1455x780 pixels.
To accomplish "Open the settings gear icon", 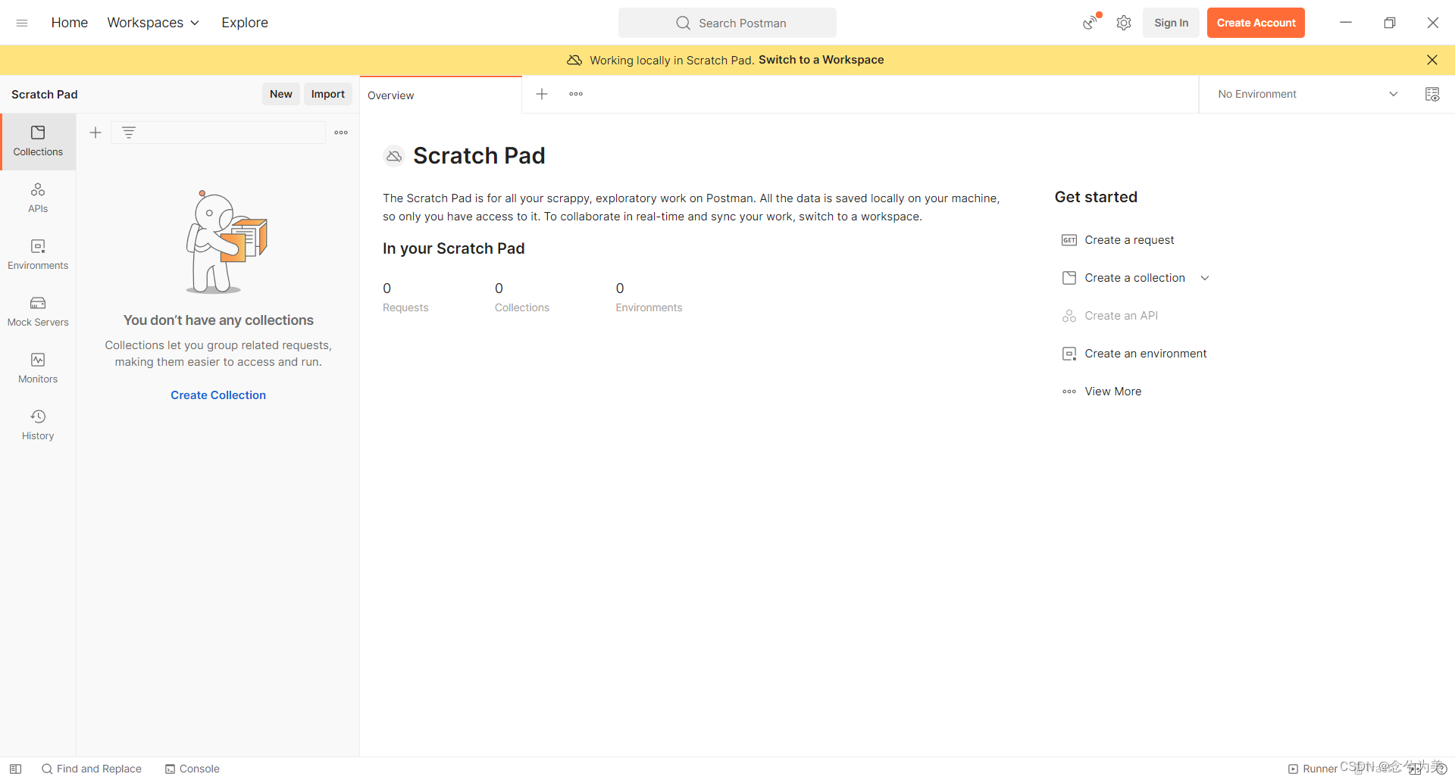I will [x=1124, y=23].
